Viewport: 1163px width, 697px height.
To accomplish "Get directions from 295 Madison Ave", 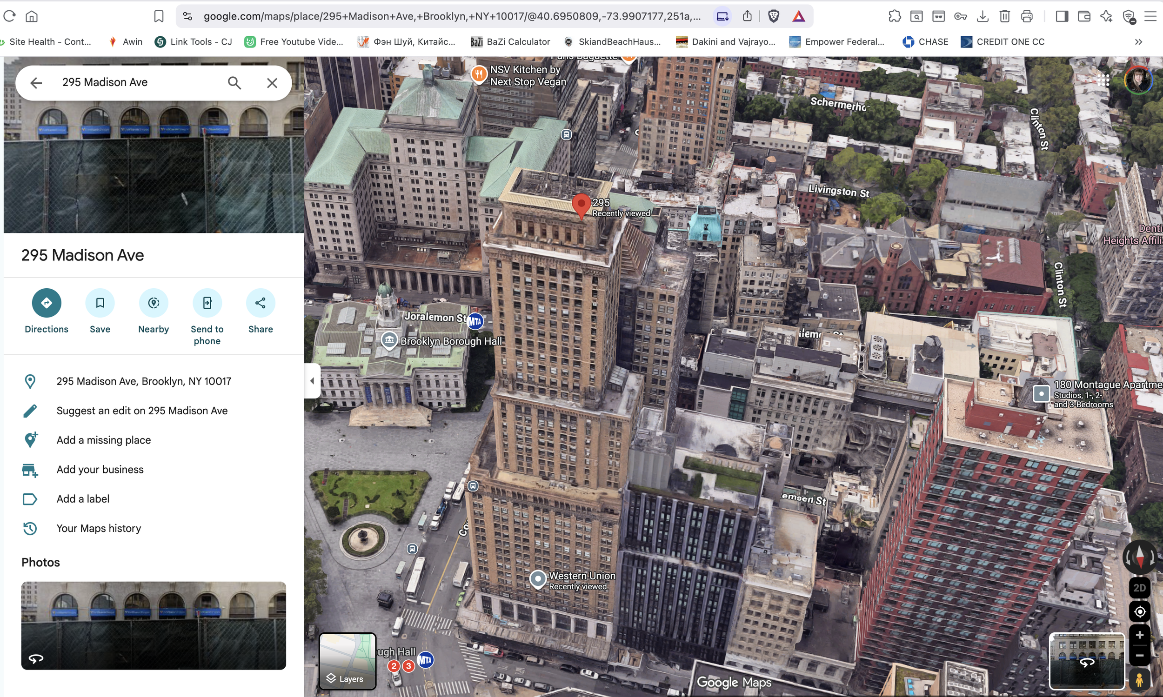I will (46, 303).
